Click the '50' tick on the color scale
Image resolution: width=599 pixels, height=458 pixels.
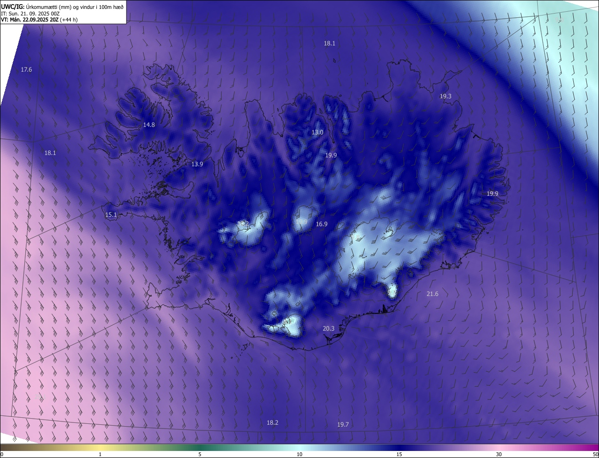click(x=595, y=454)
